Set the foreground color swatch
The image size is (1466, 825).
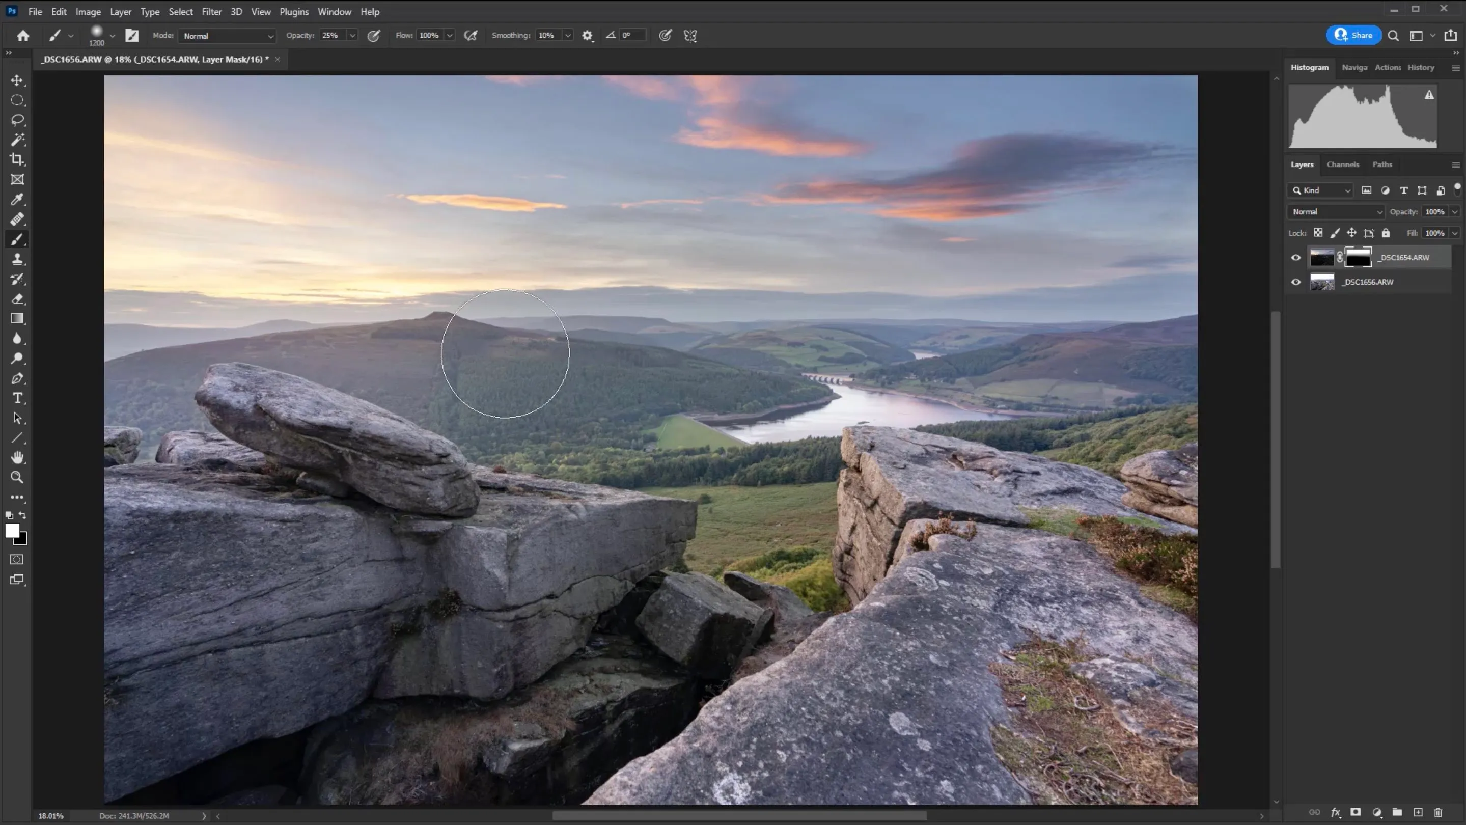[11, 530]
